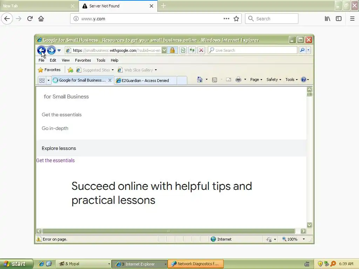Click the Mypal Search input field
Screen dimensions: 359x269
coord(272,19)
